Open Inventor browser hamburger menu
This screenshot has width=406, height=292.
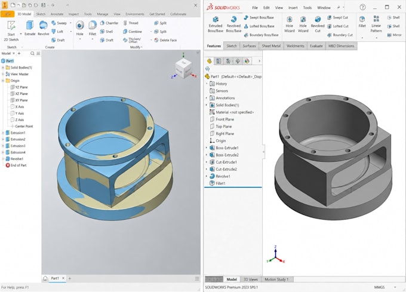coord(38,53)
